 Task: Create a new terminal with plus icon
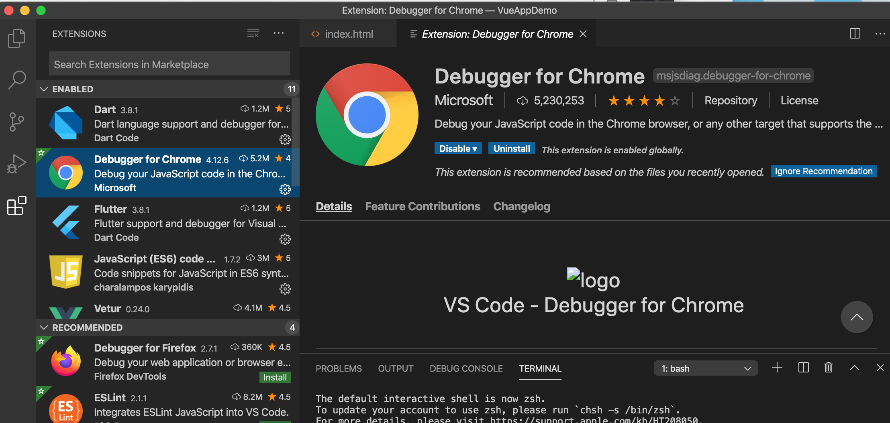pos(777,367)
